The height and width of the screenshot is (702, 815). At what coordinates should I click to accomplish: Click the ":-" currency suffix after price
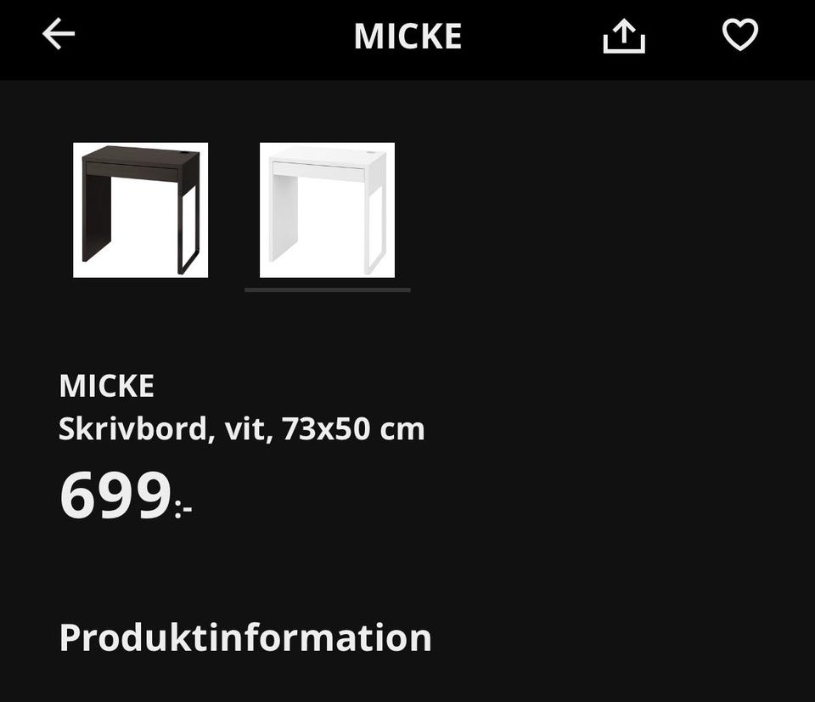[183, 508]
